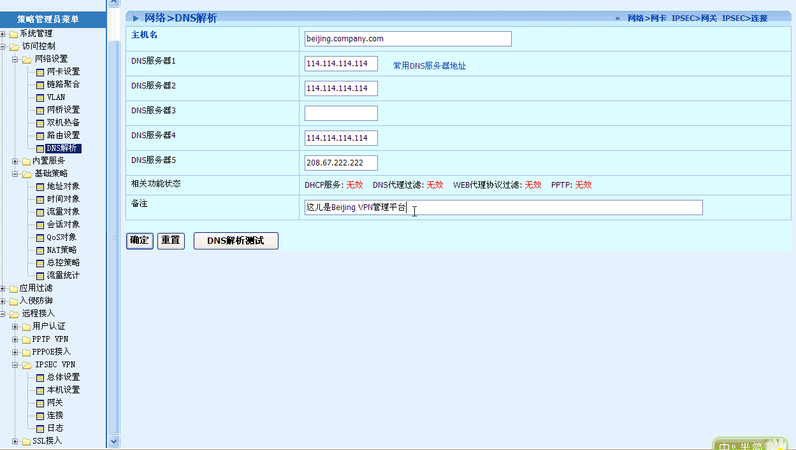Click the icon beside 路由设置
The width and height of the screenshot is (796, 450).
click(x=40, y=136)
